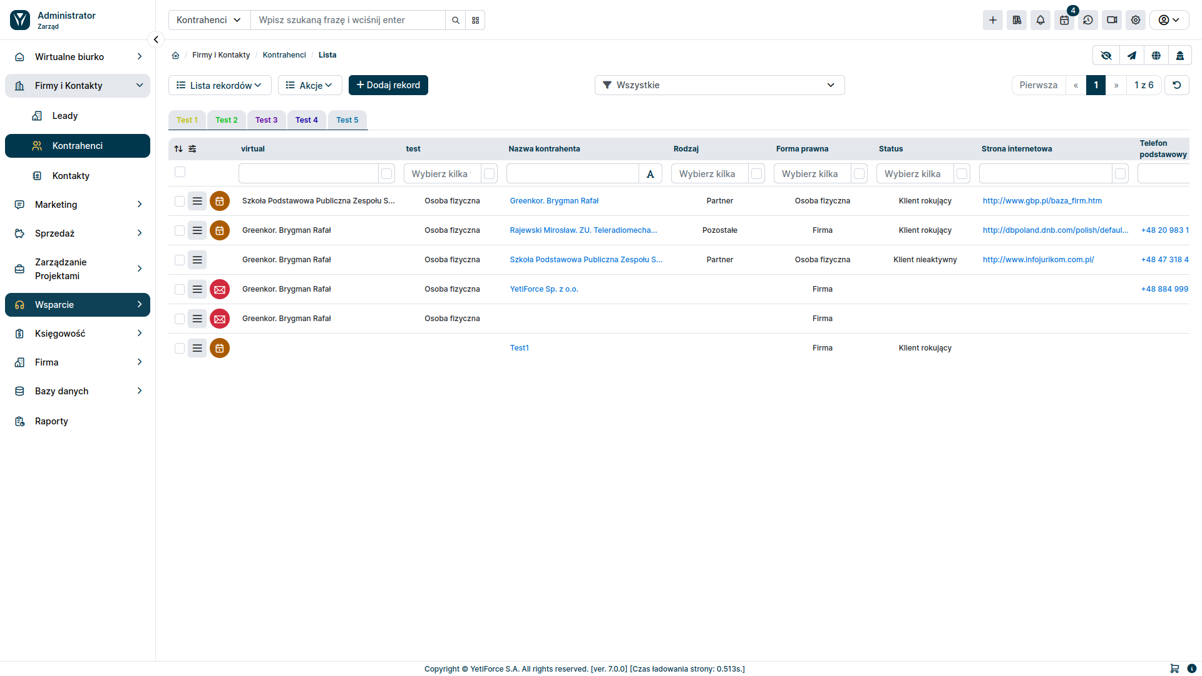The width and height of the screenshot is (1202, 676).
Task: Open row menu for Test1 record
Action: pos(197,348)
